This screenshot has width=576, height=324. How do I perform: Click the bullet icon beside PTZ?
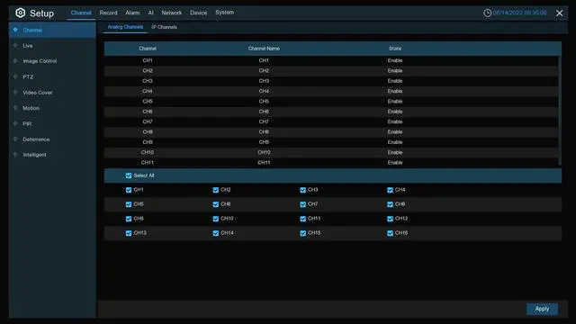(15, 76)
